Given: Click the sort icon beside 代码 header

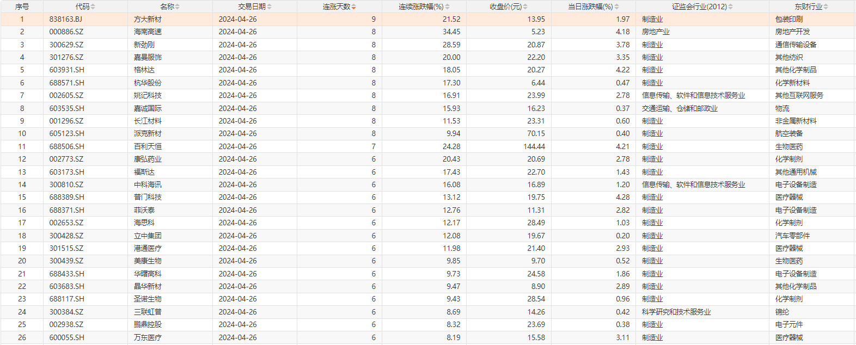Looking at the screenshot, I should (x=93, y=7).
